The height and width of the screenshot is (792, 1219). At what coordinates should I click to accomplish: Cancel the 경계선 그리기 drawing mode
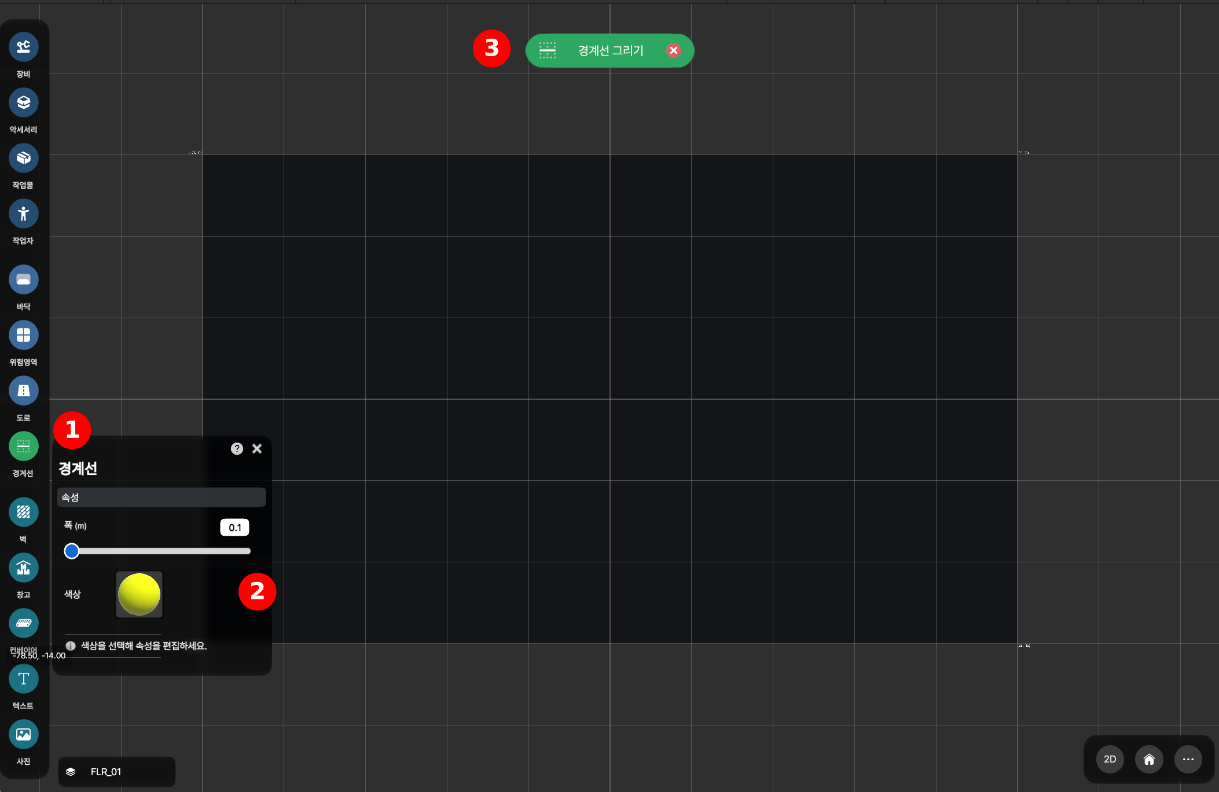pyautogui.click(x=673, y=50)
